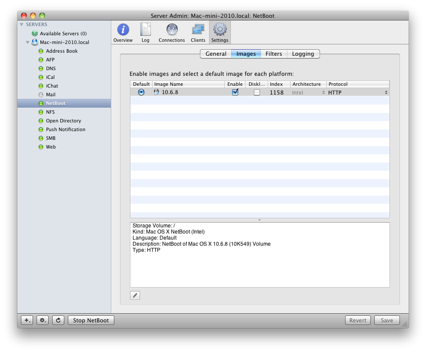
Task: Select the Mail service label
Action: (x=50, y=95)
